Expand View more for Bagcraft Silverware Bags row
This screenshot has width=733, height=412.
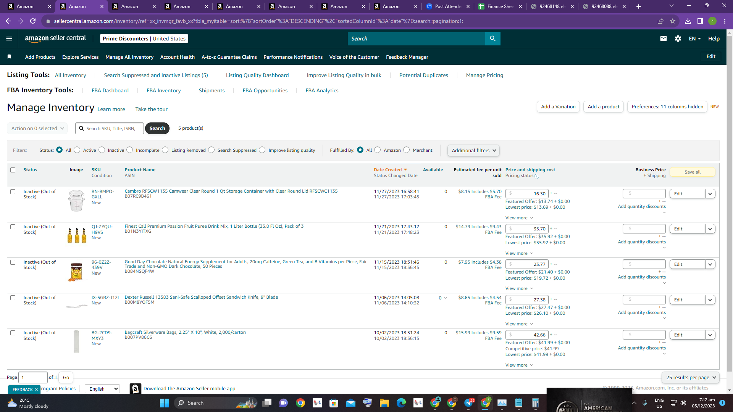[x=519, y=365]
